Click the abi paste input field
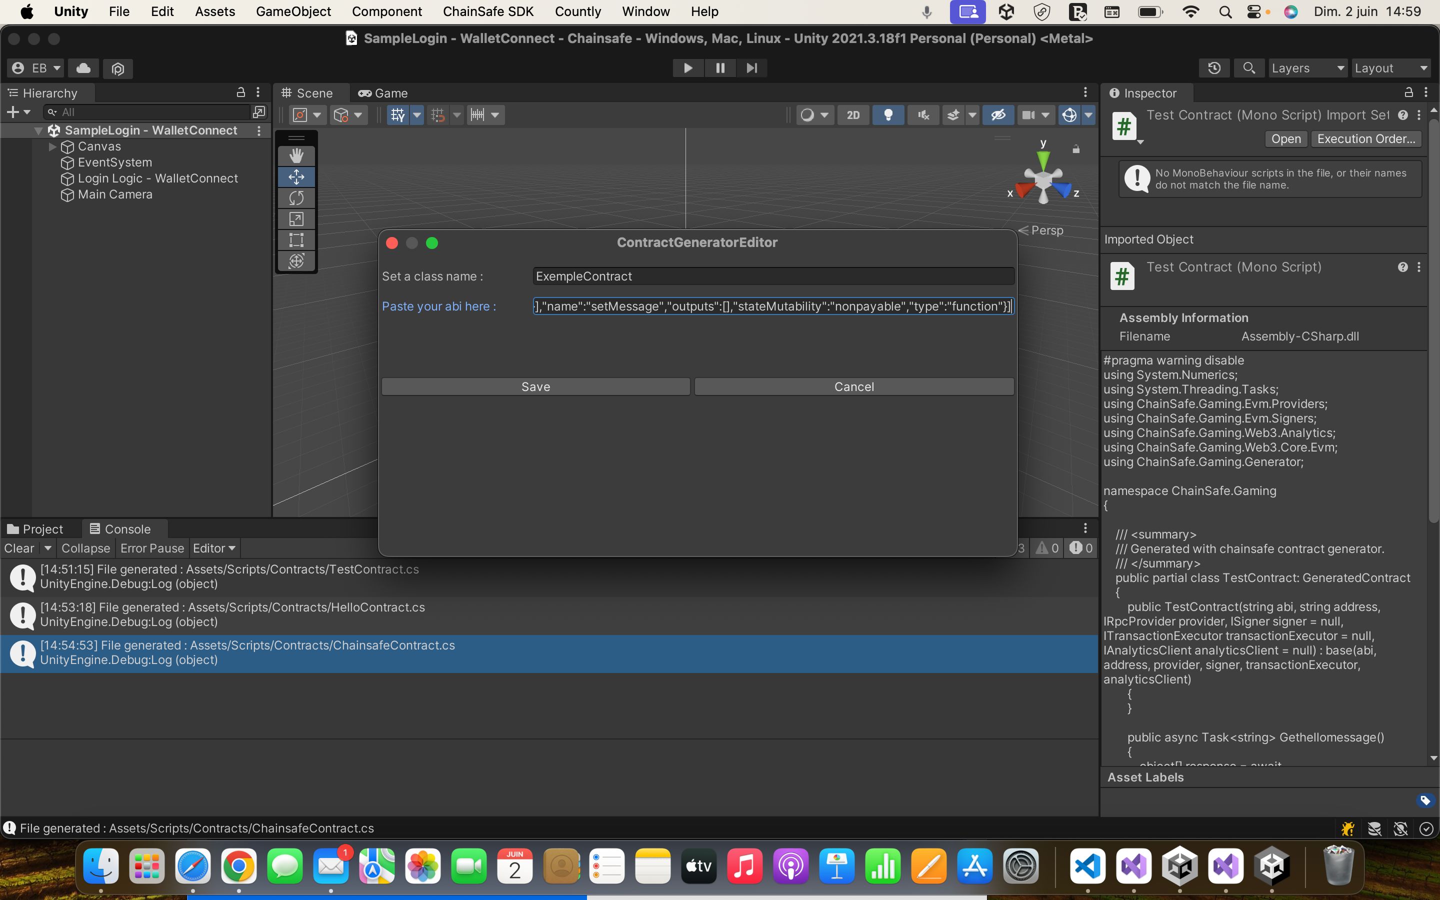Viewport: 1440px width, 900px height. tap(773, 306)
